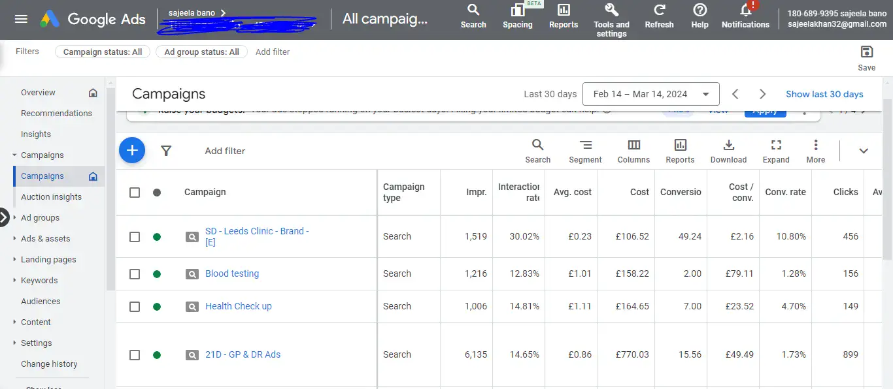This screenshot has width=893, height=389.
Task: Sort by the Cost column header
Action: [639, 193]
